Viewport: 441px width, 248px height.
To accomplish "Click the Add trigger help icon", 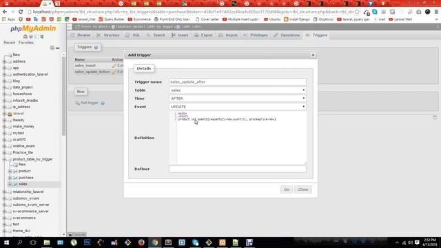I will click(x=103, y=103).
